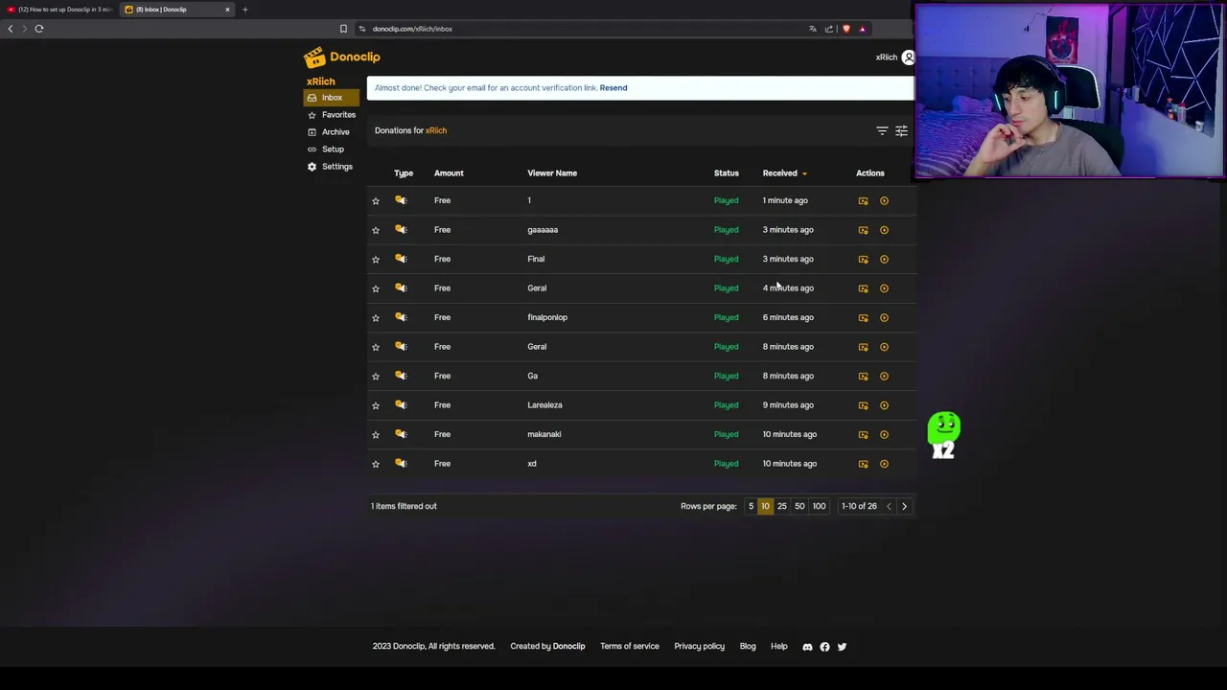Replay the Ga donation
The height and width of the screenshot is (690, 1227).
coord(884,376)
